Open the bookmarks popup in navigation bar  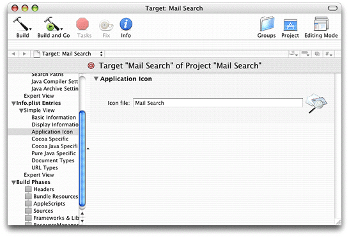click(293, 54)
